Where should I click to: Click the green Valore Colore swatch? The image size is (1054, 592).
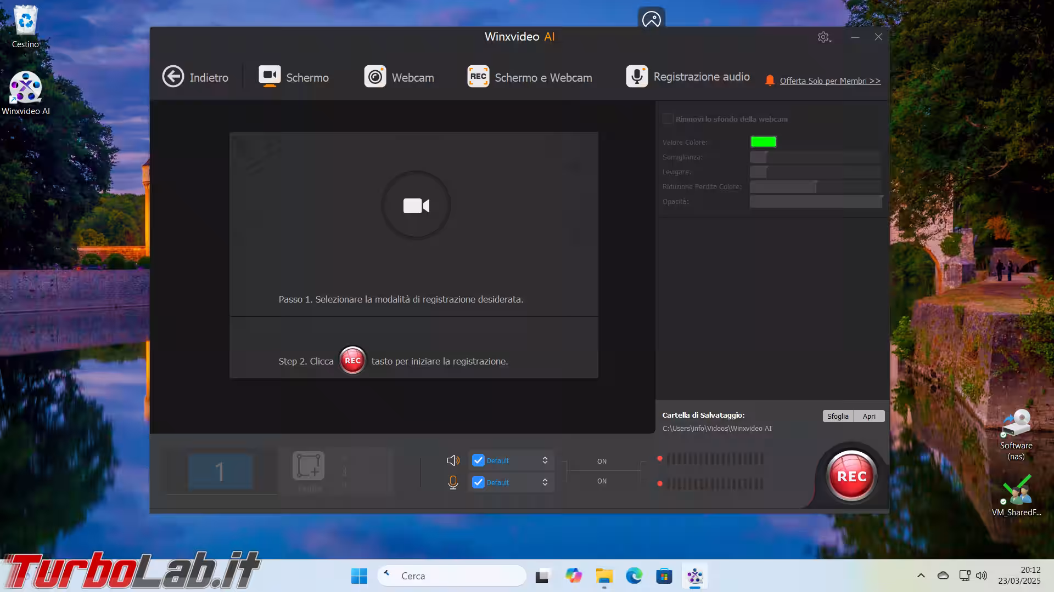[x=763, y=142]
